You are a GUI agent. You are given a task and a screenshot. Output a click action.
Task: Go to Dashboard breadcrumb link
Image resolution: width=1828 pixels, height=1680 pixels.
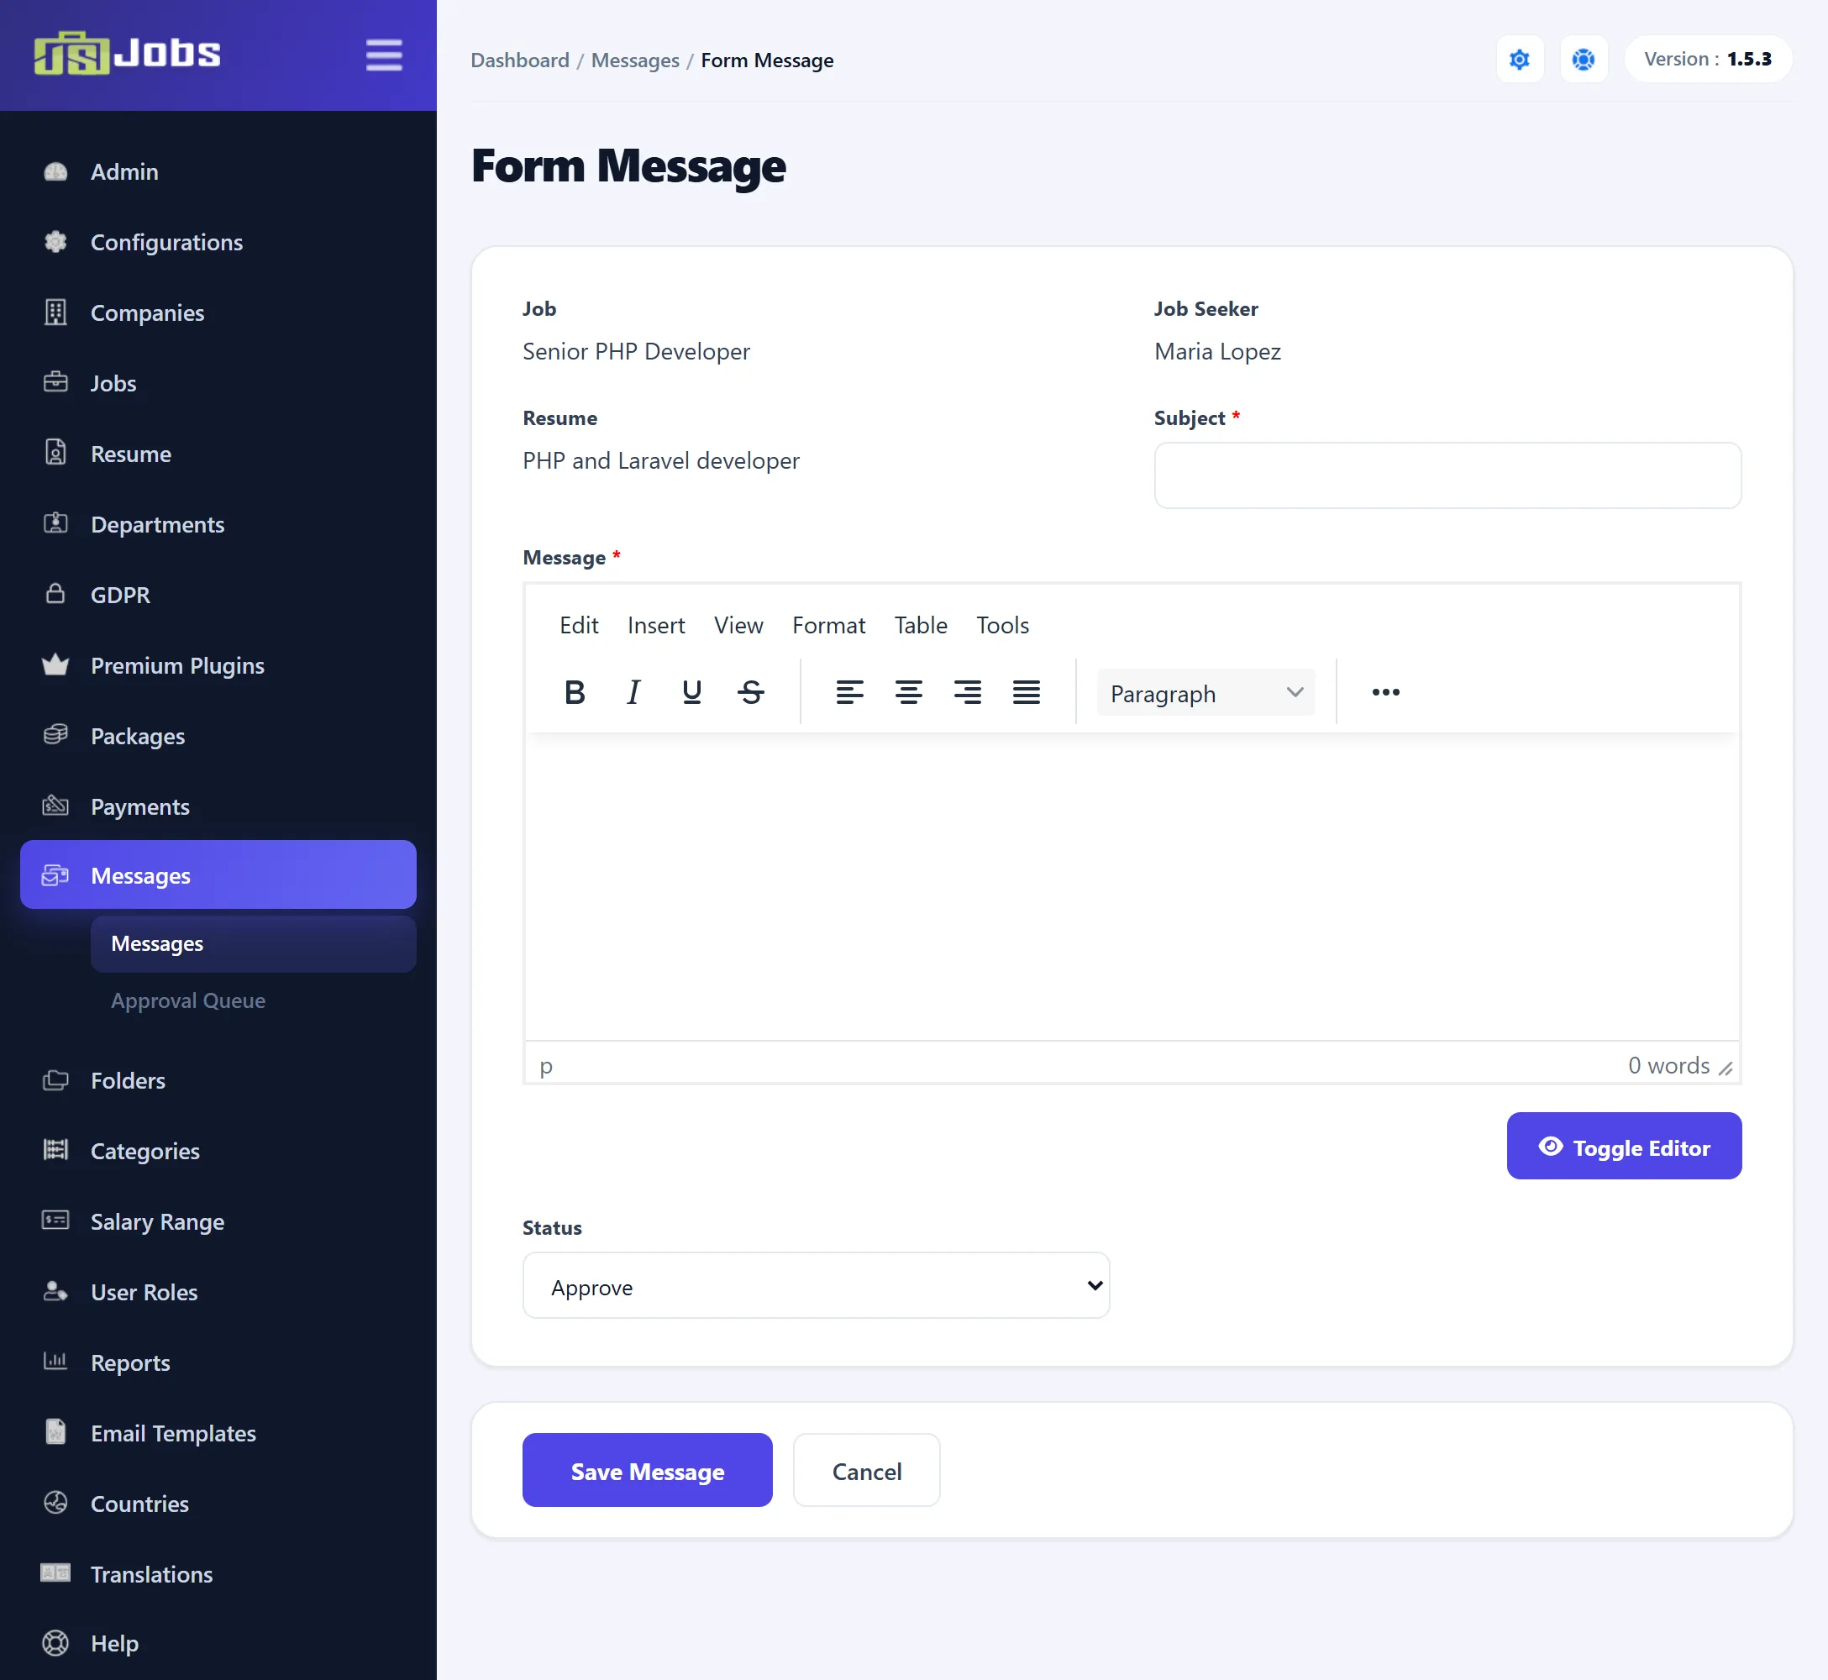point(520,60)
